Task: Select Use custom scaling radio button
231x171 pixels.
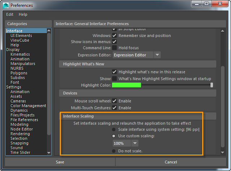Action: pyautogui.click(x=114, y=136)
